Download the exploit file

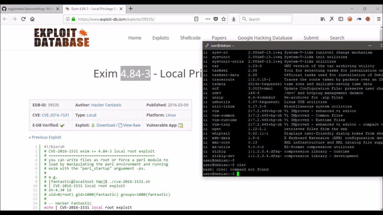pyautogui.click(x=106, y=125)
